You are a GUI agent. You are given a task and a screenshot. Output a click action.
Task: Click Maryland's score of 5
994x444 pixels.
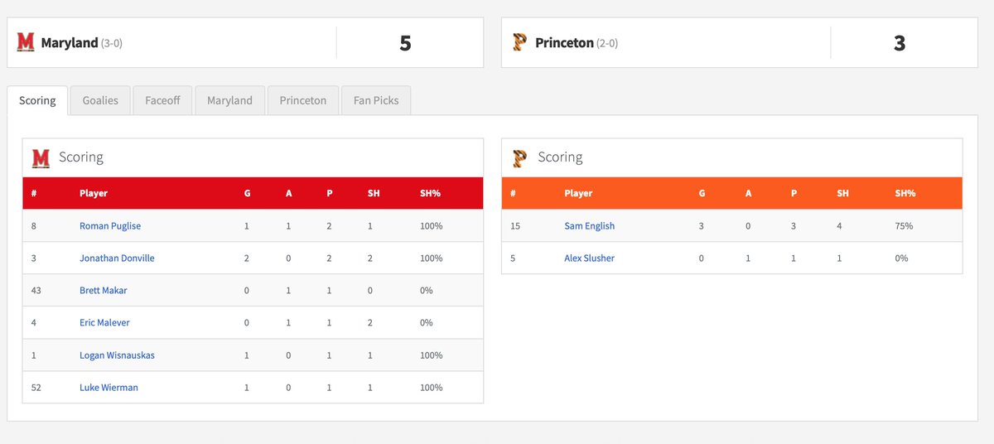[x=405, y=43]
